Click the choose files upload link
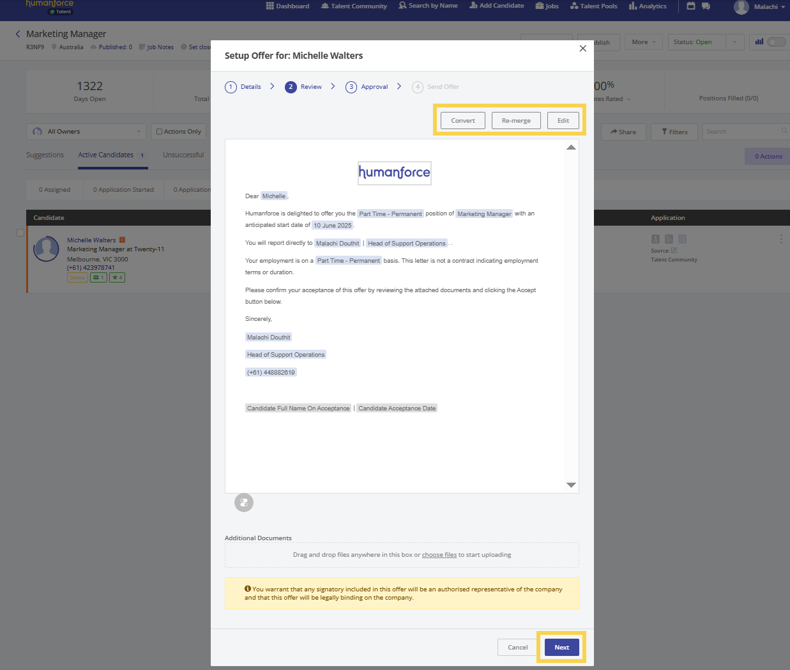Image resolution: width=790 pixels, height=670 pixels. coord(439,555)
